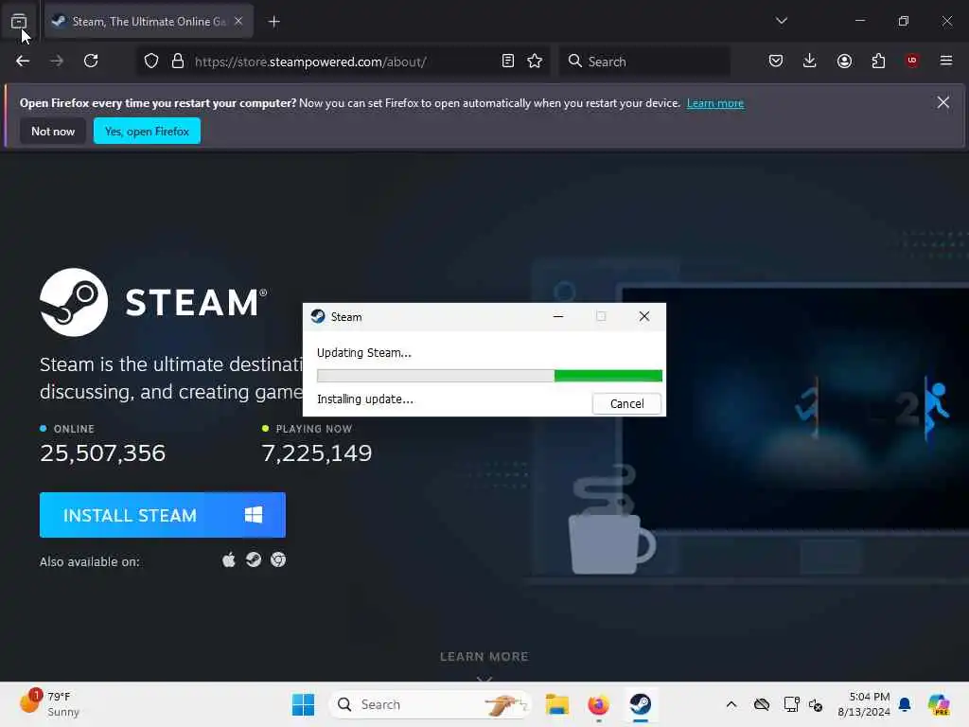Minimize the Steam updater dialog
The image size is (969, 727).
coord(558,316)
